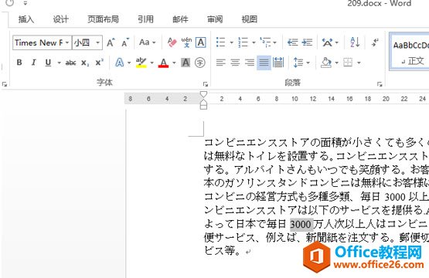Open the 邮件 tab
This screenshot has width=429, height=278.
pyautogui.click(x=180, y=19)
